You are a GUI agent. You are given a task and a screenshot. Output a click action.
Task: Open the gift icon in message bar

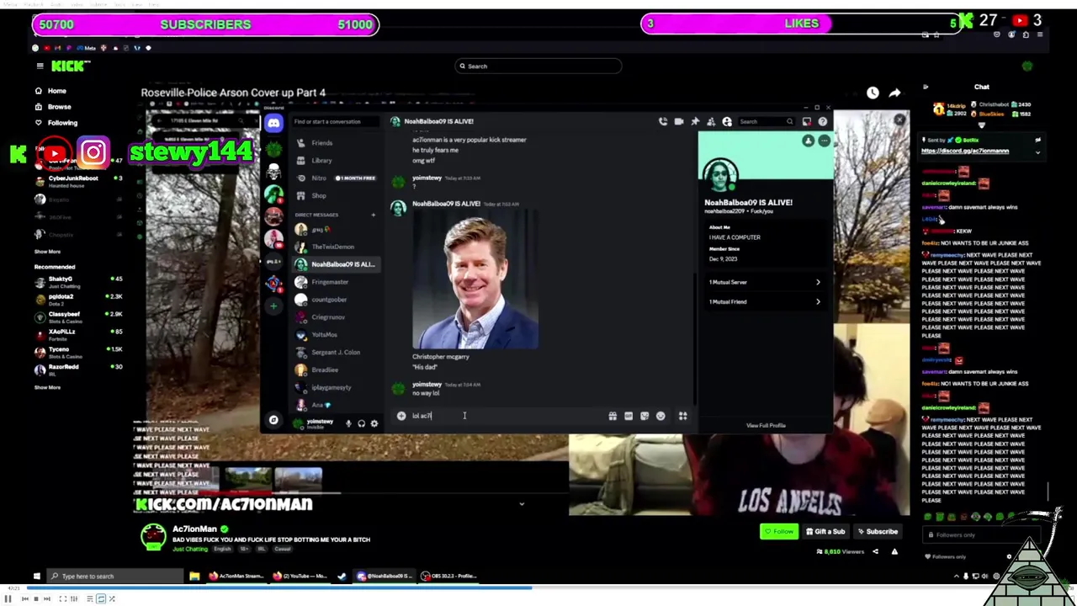(613, 416)
